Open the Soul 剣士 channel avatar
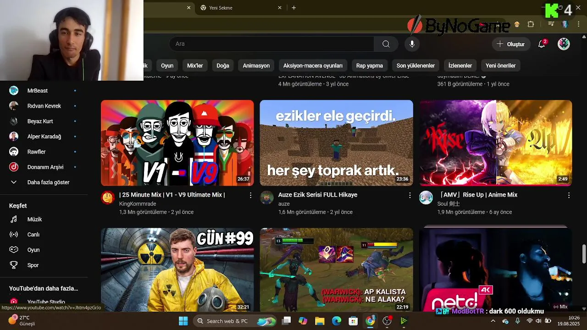The height and width of the screenshot is (330, 587). (x=426, y=198)
